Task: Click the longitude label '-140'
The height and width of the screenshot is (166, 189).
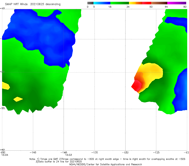Action: point(64,152)
